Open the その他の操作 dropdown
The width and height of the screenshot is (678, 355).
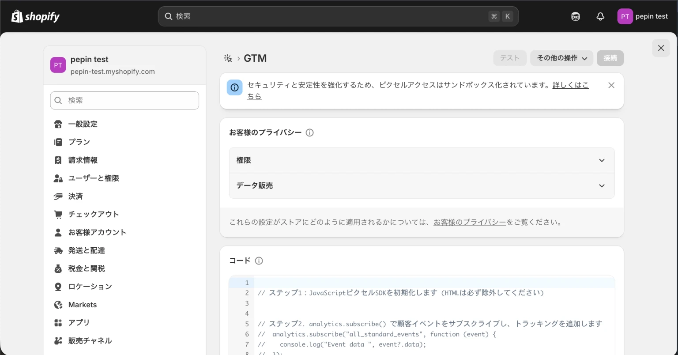tap(561, 58)
